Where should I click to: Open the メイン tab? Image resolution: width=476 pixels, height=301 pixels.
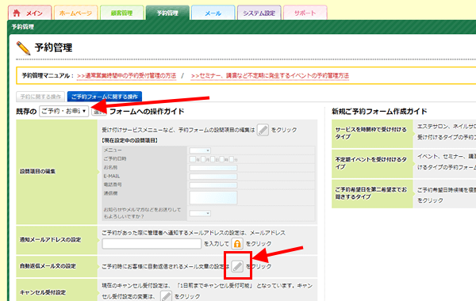pyautogui.click(x=30, y=13)
